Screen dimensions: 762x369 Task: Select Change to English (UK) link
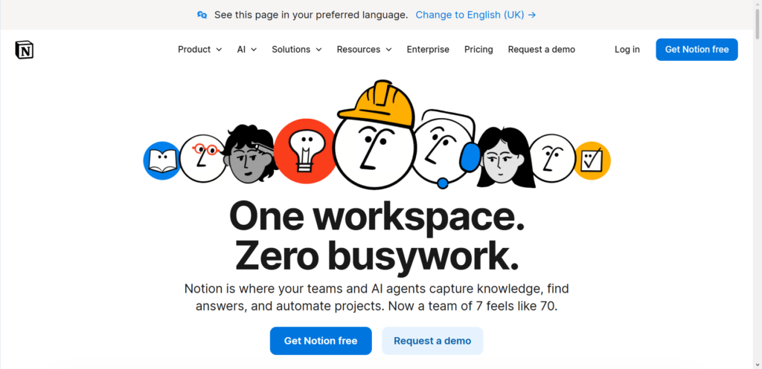476,15
